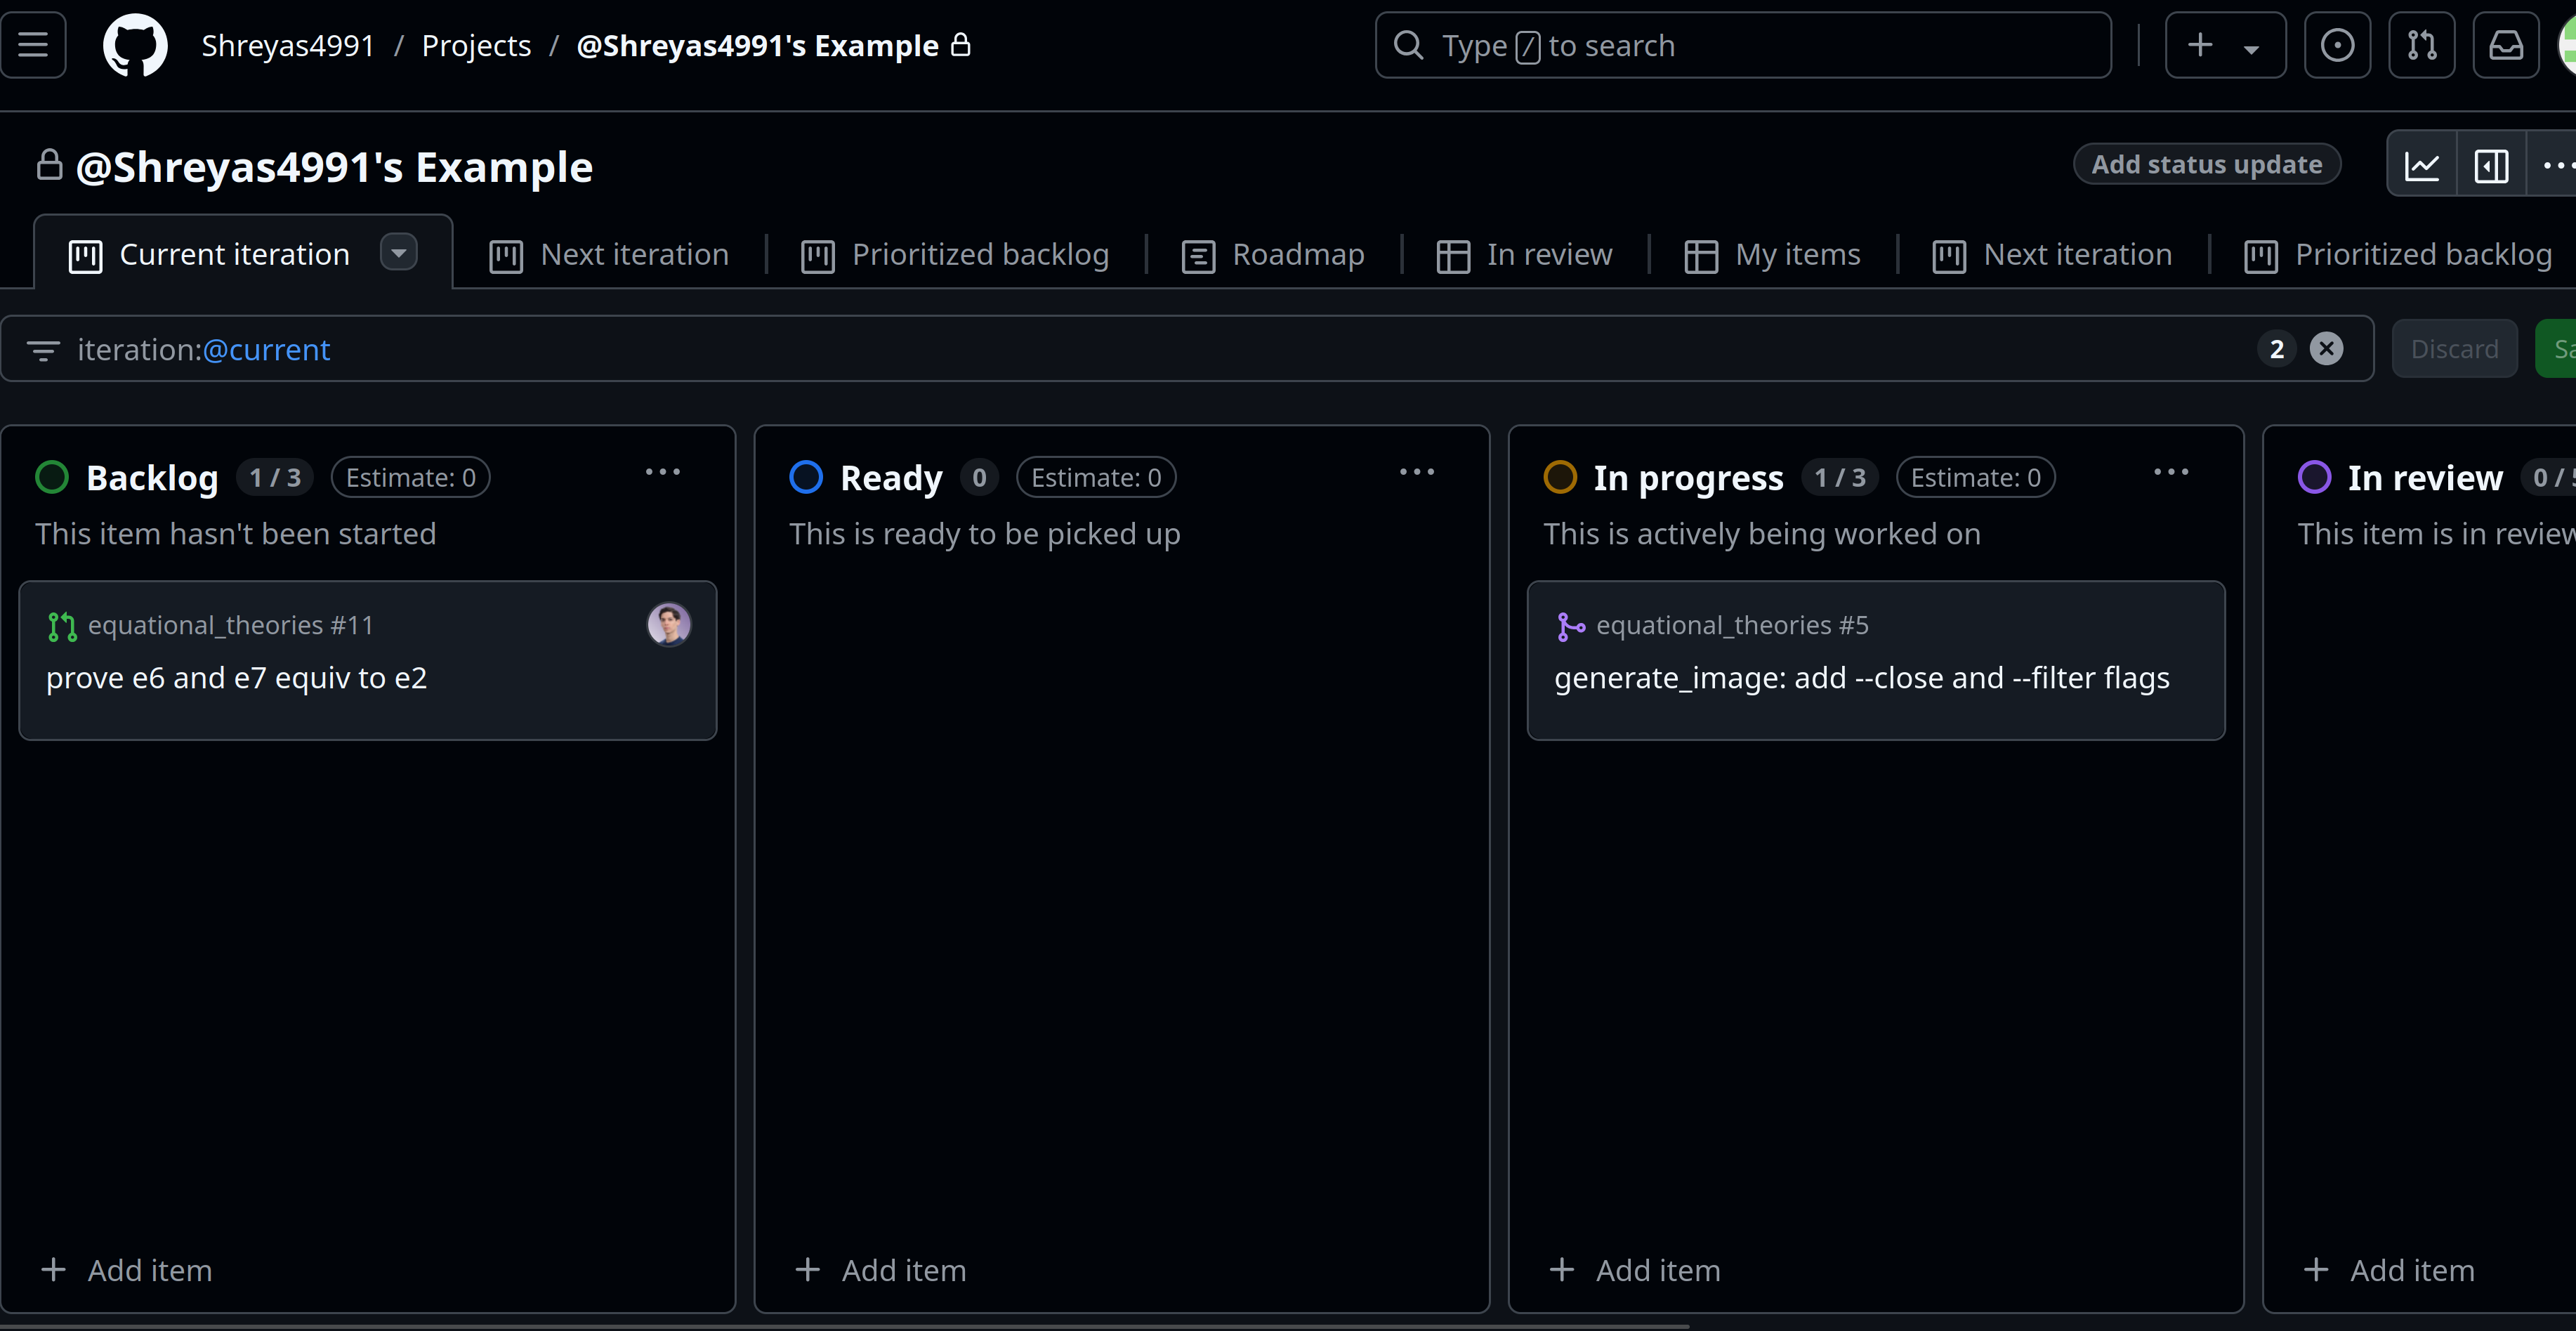Click the project title @Shreyas4991's Example heading

[x=334, y=167]
